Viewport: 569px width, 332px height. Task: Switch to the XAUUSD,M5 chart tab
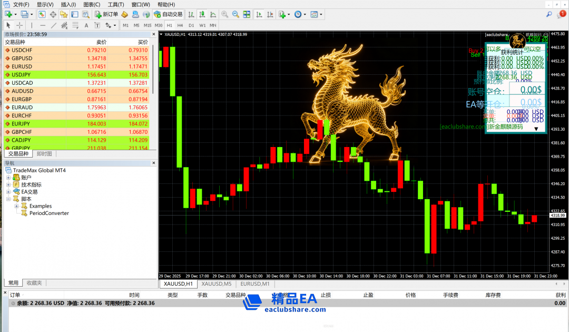[x=216, y=284]
